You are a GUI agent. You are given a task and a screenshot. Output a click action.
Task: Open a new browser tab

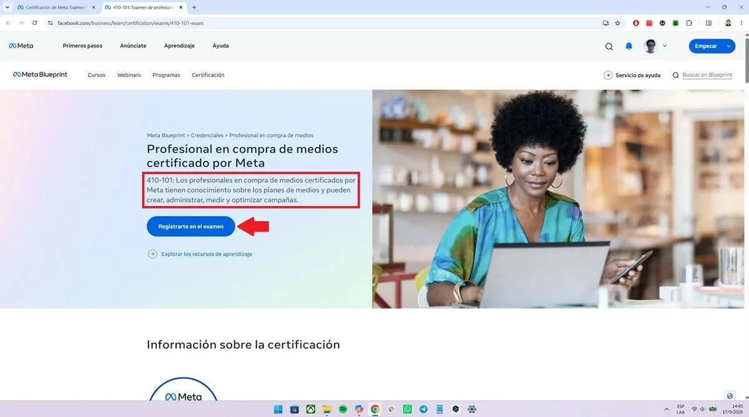click(194, 7)
